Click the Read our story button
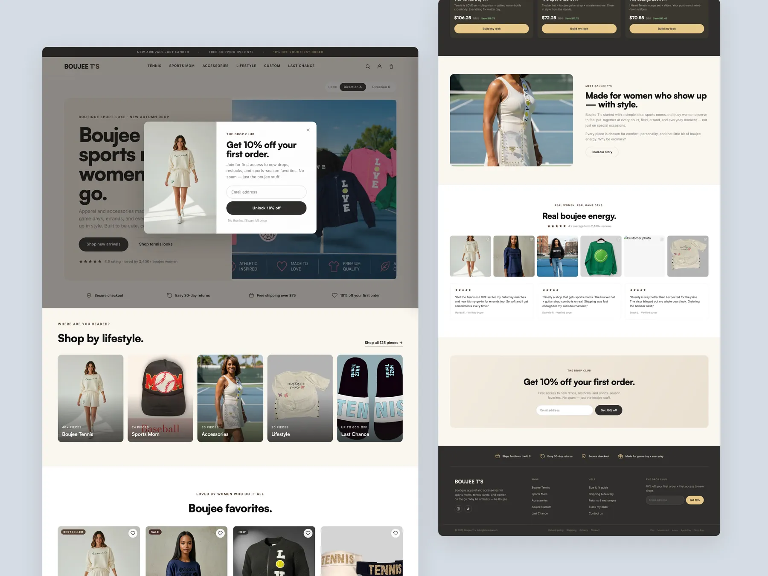 602,152
